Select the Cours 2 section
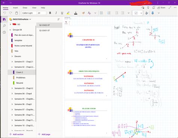Screen dimensions: 178x138 22,72
